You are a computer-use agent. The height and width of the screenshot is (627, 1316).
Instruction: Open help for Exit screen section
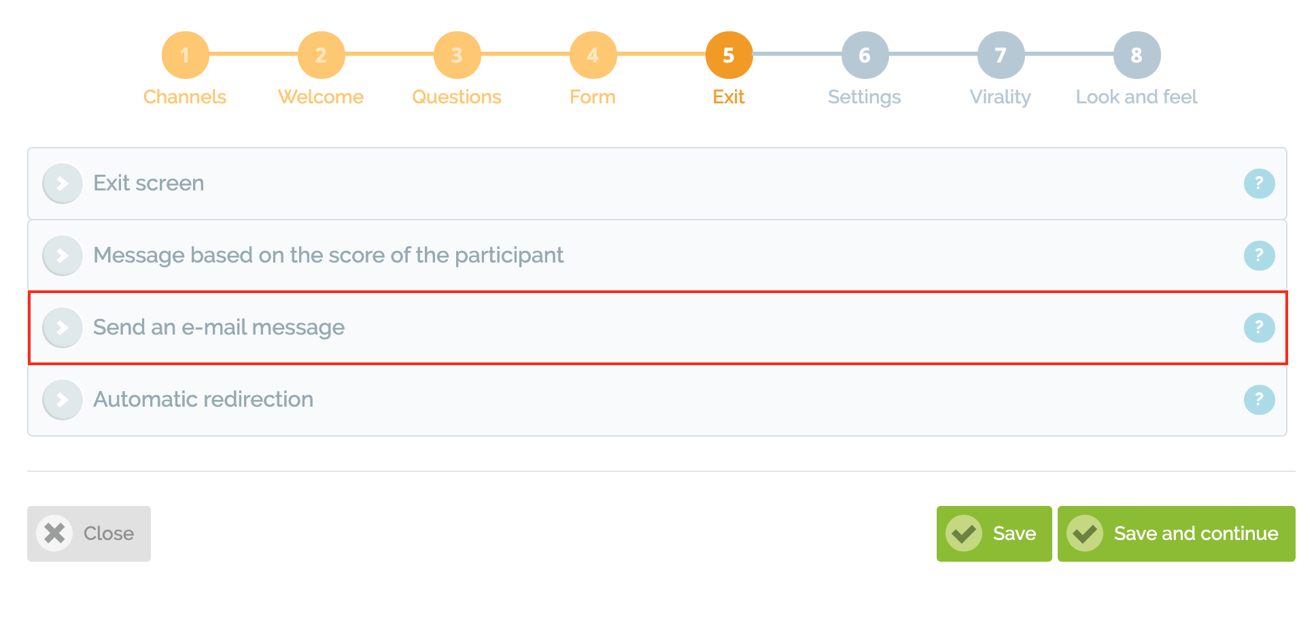(x=1259, y=184)
